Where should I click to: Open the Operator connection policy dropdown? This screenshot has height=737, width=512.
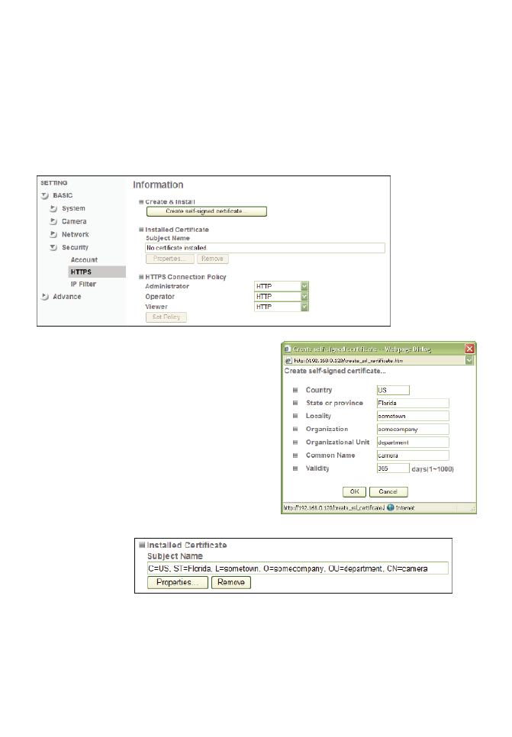point(304,296)
